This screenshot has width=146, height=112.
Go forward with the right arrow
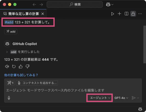41,4
